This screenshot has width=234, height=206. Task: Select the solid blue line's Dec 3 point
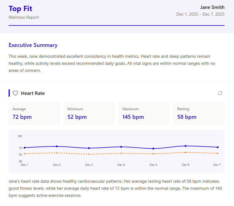[89, 148]
